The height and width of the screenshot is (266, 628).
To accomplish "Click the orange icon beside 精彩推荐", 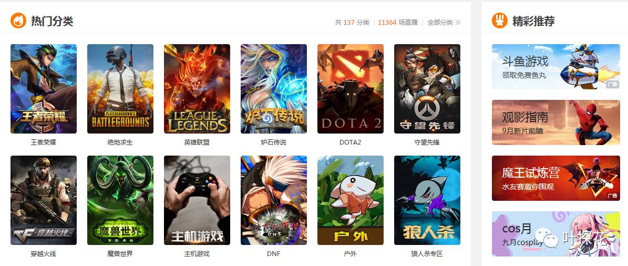I will (x=499, y=21).
